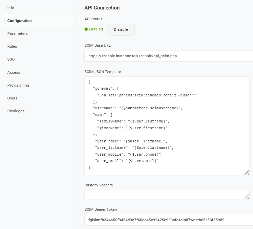This screenshot has width=253, height=229.
Task: Click into the SCIM Base URL field
Action: click(x=169, y=56)
